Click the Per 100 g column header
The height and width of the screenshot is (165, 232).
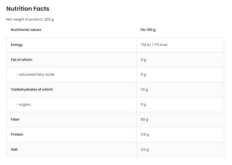148,30
